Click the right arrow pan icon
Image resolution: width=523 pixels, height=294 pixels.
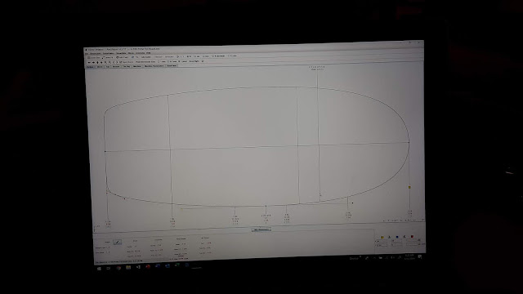click(x=93, y=62)
